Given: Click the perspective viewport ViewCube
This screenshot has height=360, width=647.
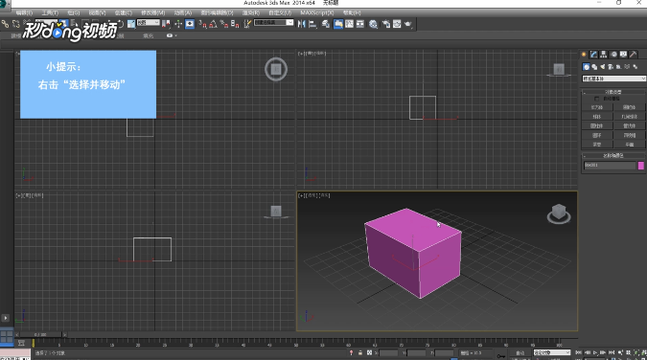Looking at the screenshot, I should [x=559, y=214].
